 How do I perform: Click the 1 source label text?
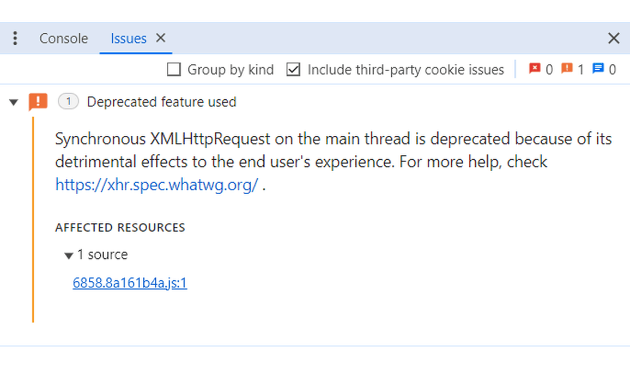[x=102, y=255]
